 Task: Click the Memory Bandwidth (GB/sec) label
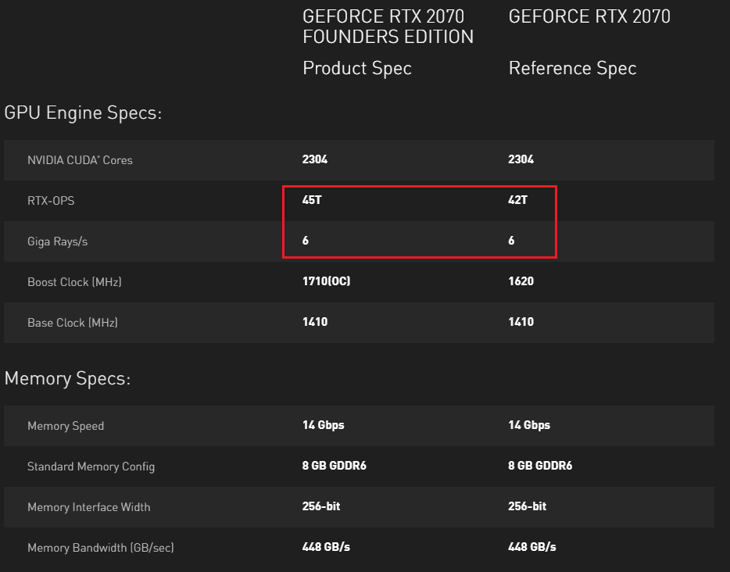100,548
